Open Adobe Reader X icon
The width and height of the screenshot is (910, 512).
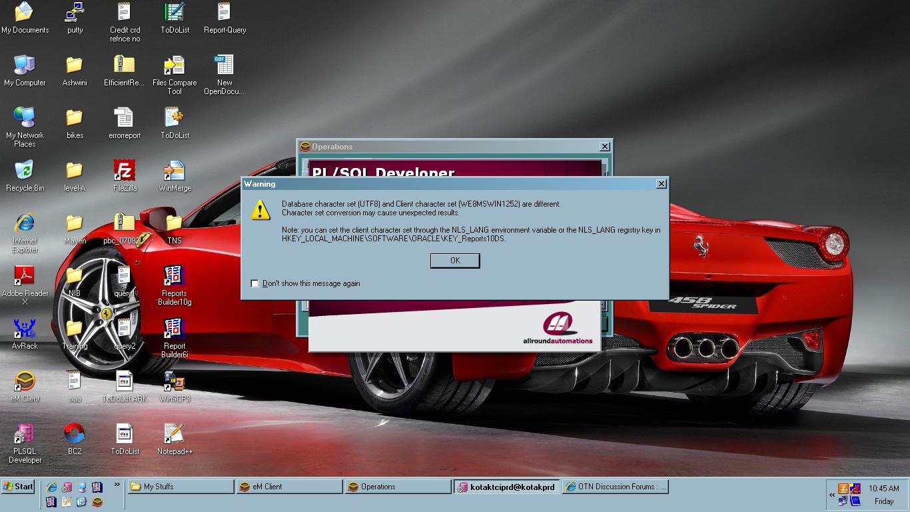pos(25,276)
